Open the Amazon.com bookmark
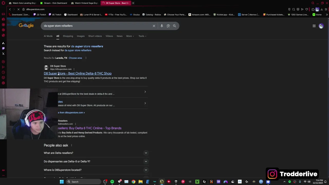Image resolution: width=329 pixels, height=185 pixels. point(199,15)
